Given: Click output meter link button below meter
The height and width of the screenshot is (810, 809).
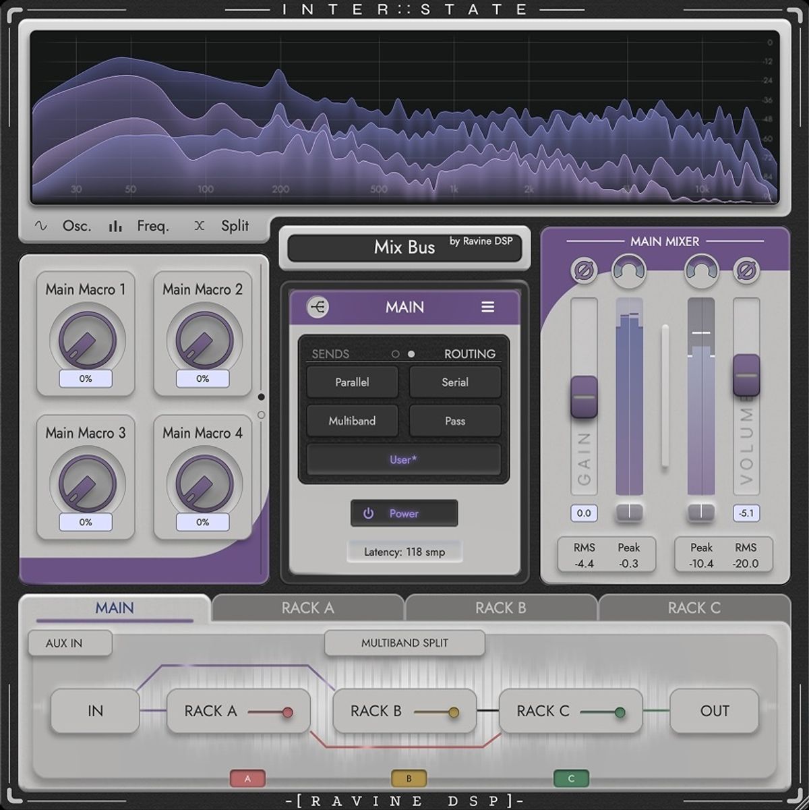Looking at the screenshot, I should (701, 512).
